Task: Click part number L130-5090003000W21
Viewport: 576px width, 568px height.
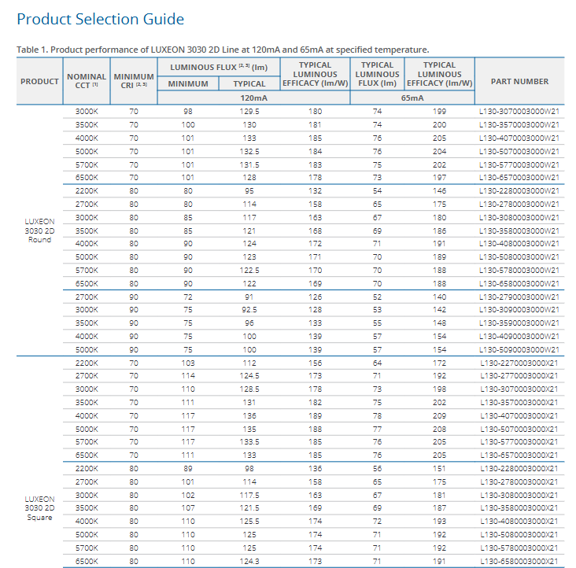Action: pos(519,349)
